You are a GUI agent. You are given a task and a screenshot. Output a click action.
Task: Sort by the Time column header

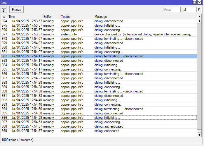pos(25,17)
